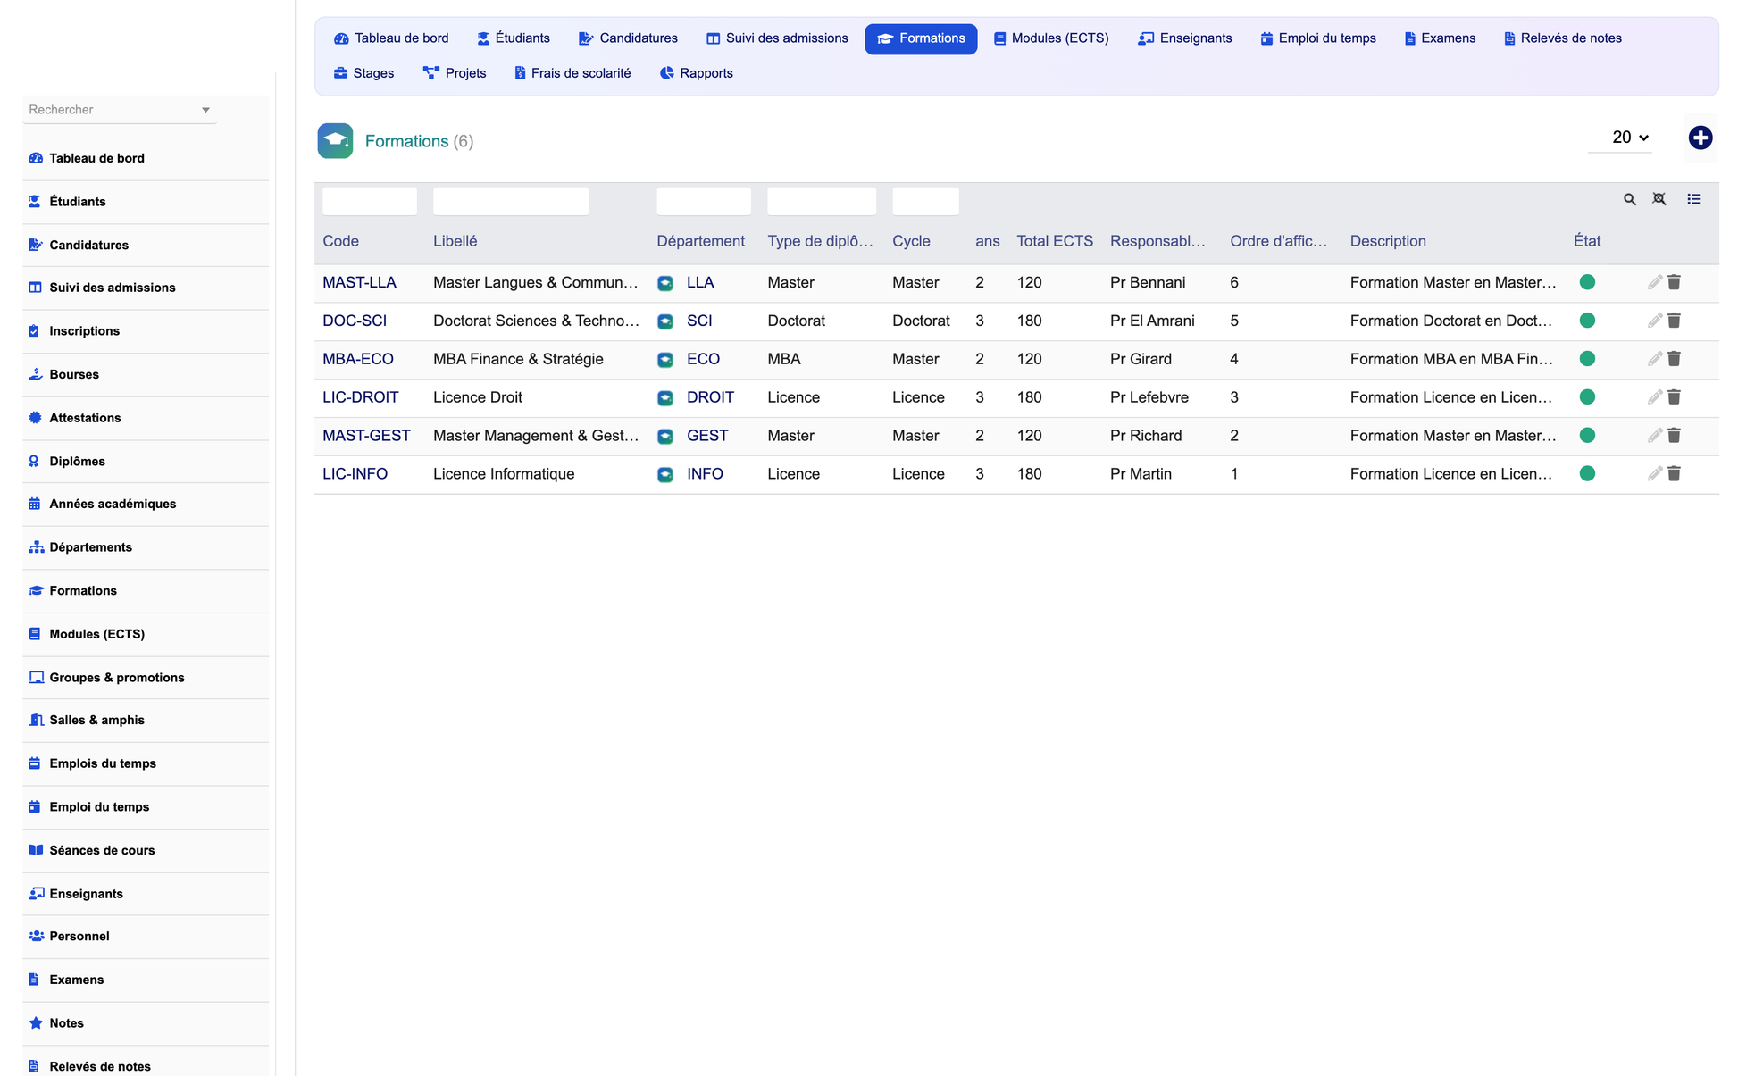Viewport: 1738px width, 1076px height.
Task: Toggle the green status dot for MAST-GEST
Action: [1587, 436]
